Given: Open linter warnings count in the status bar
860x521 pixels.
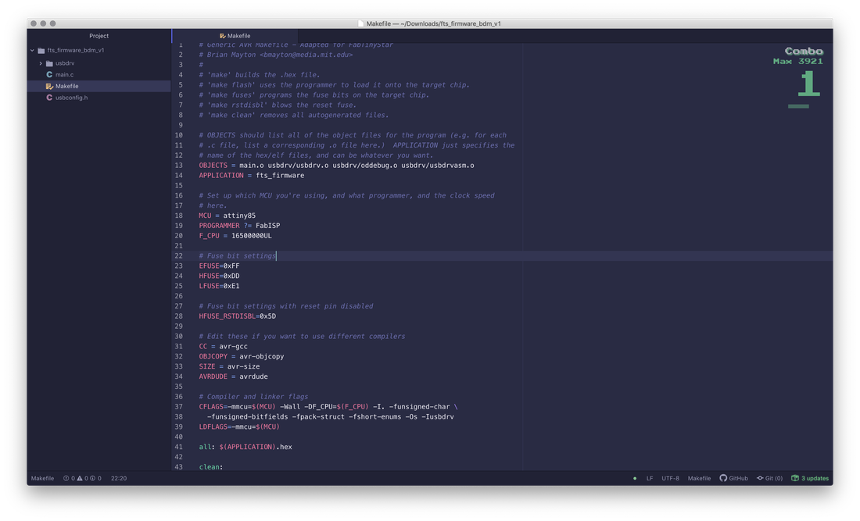Looking at the screenshot, I should pos(82,478).
